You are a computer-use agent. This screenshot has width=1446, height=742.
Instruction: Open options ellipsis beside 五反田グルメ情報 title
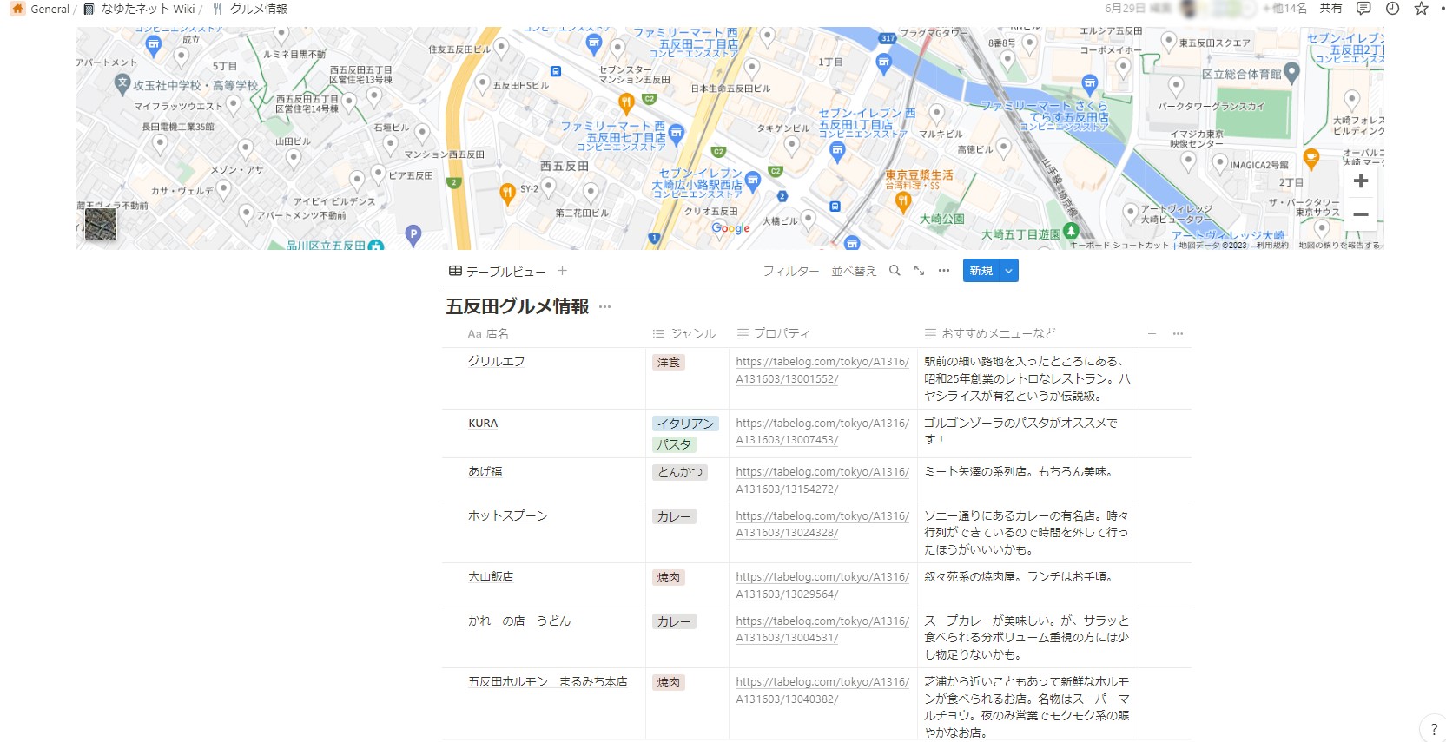(x=605, y=306)
